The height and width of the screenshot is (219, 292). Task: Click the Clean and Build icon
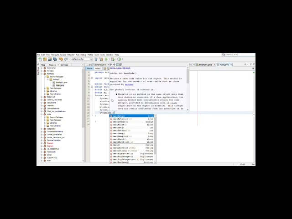pos(101,59)
